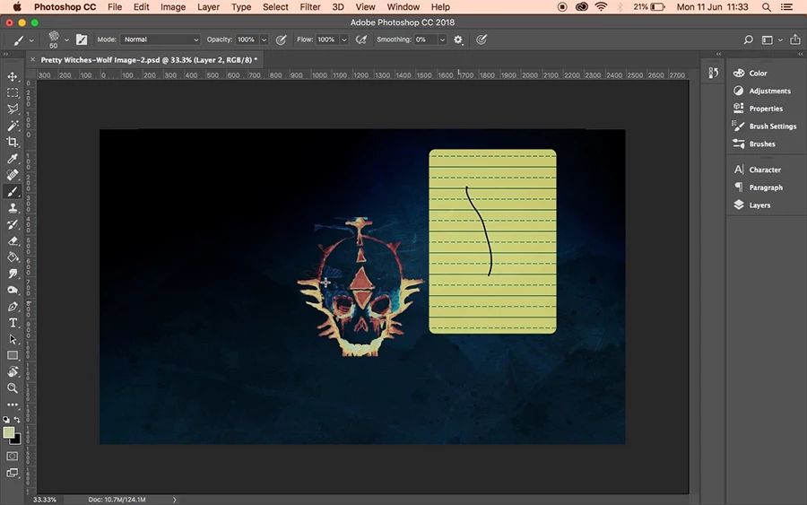This screenshot has width=807, height=505.
Task: Select the Magic Wand tool
Action: click(13, 126)
